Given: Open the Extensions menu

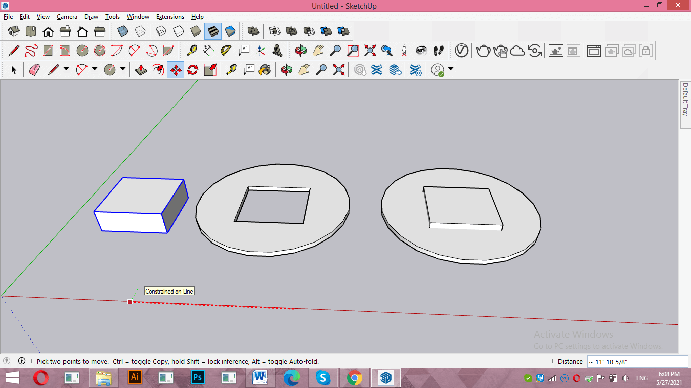Looking at the screenshot, I should tap(170, 17).
